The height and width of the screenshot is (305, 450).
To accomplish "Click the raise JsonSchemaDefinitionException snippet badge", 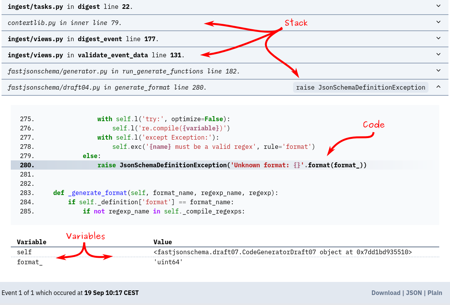I will click(x=360, y=87).
